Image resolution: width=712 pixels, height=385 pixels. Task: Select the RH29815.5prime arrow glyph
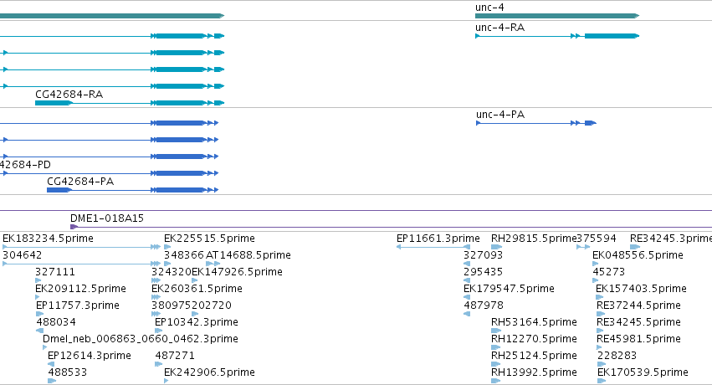coord(497,247)
